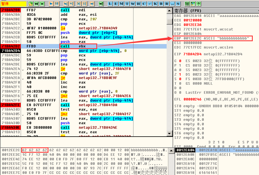
Task: Open Memory map with M button
Action: pos(121,4)
